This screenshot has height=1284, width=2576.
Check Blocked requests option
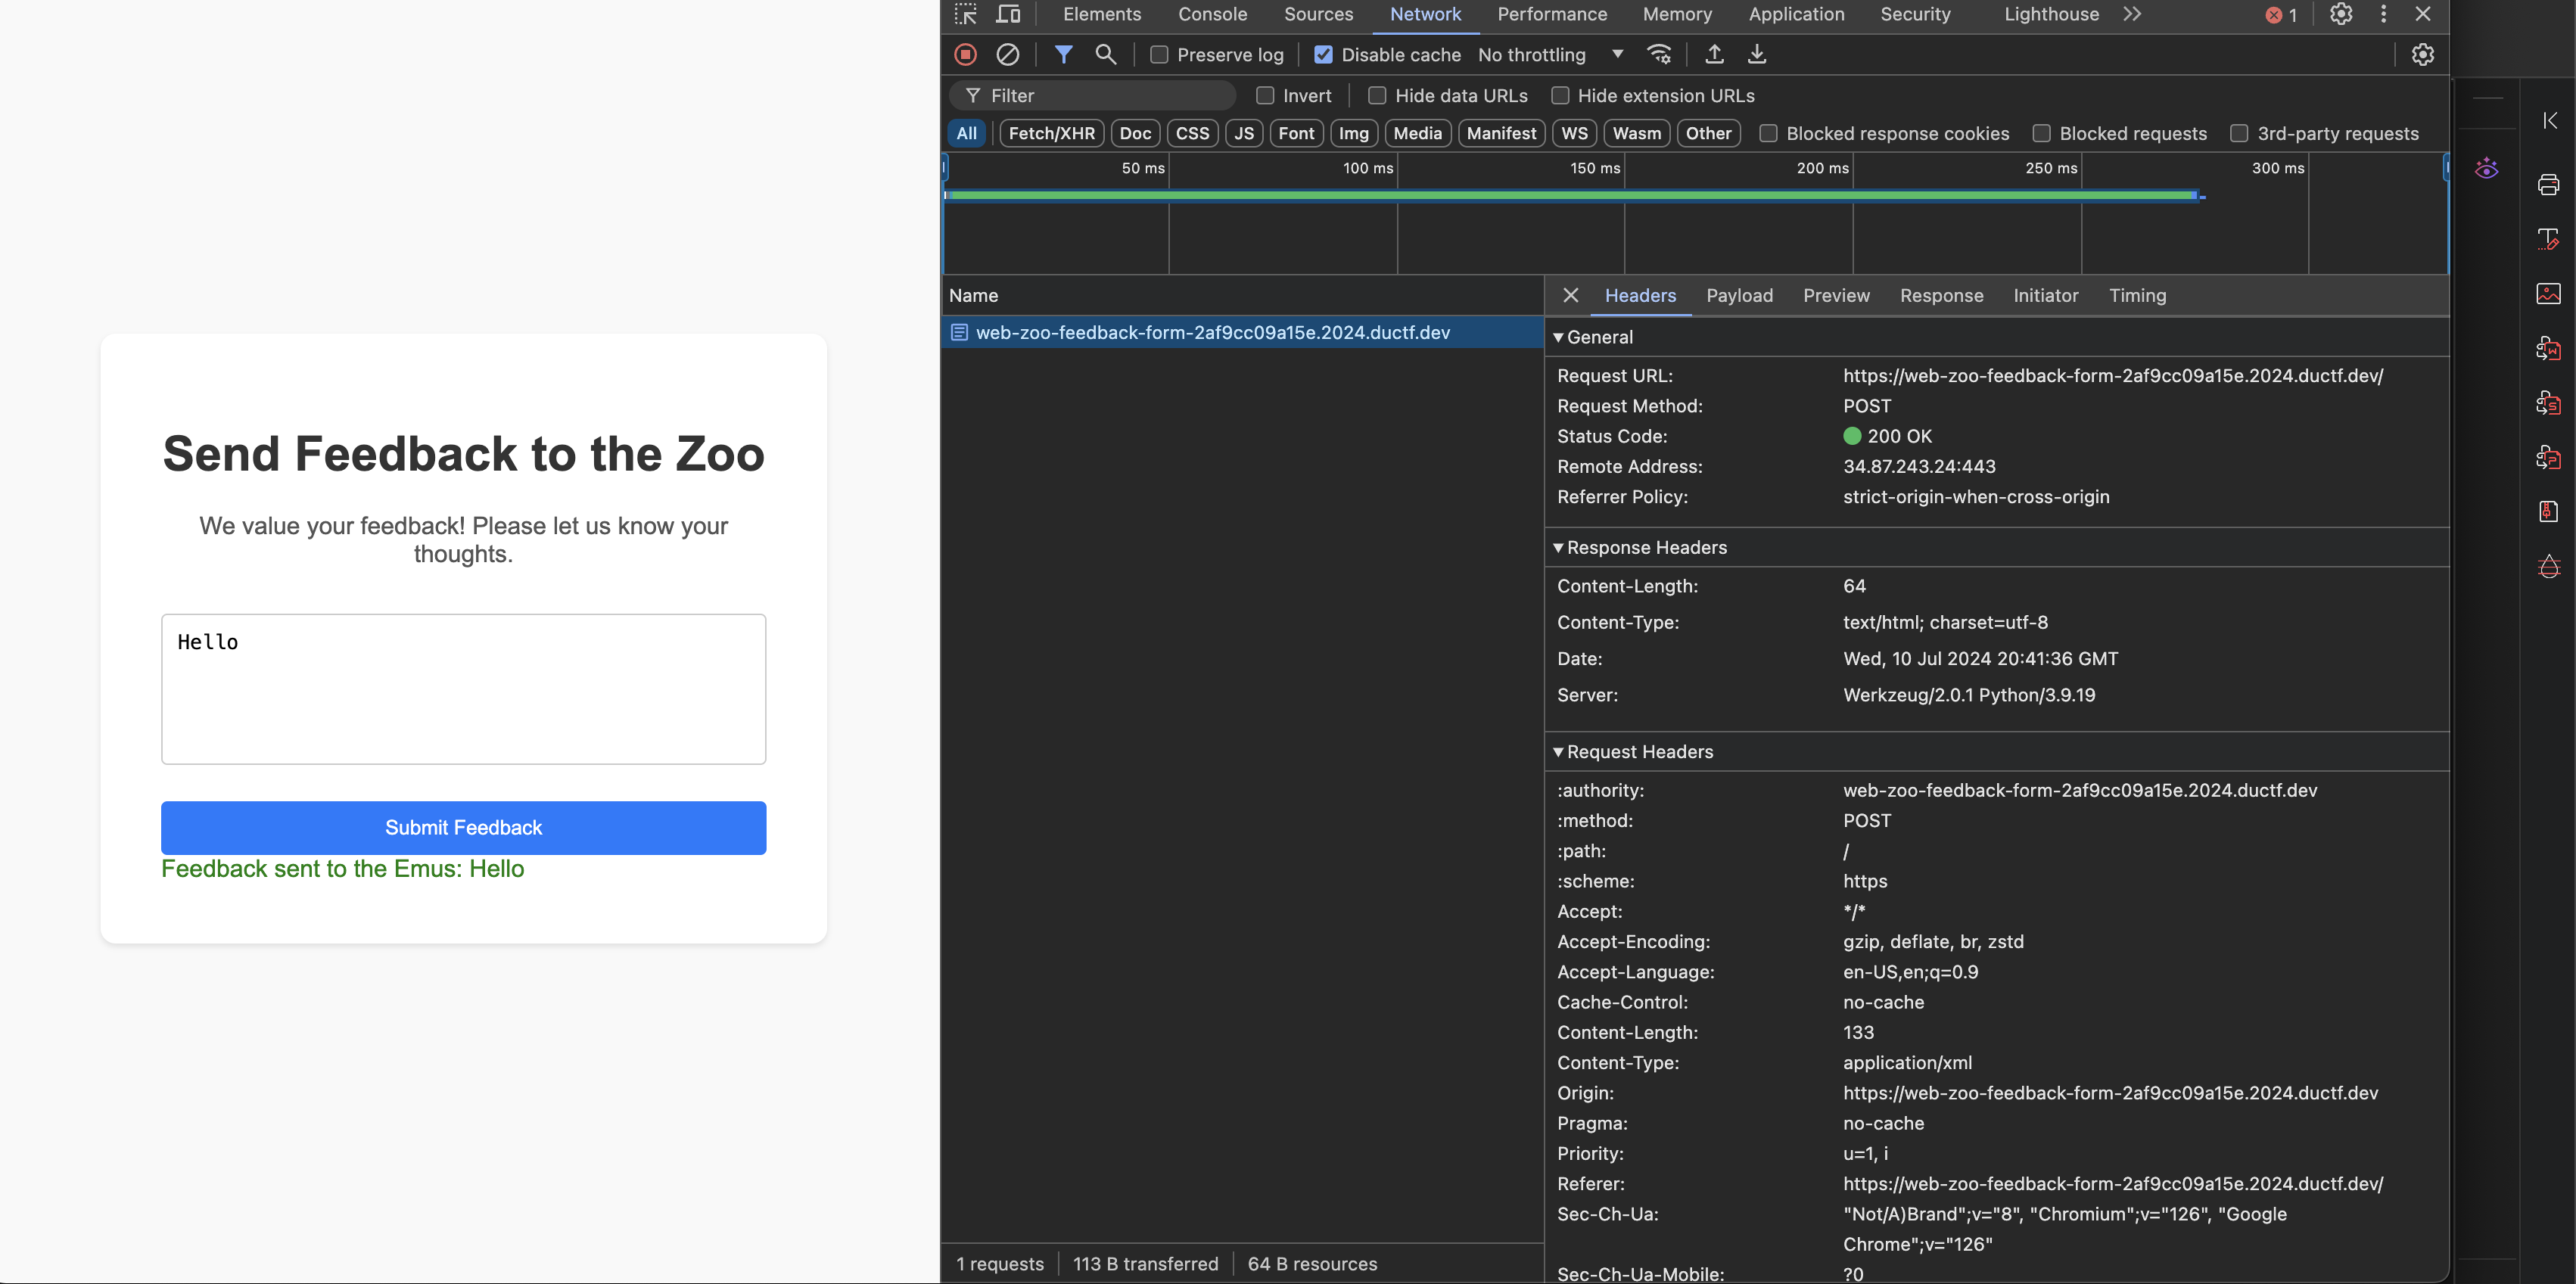(x=2041, y=134)
